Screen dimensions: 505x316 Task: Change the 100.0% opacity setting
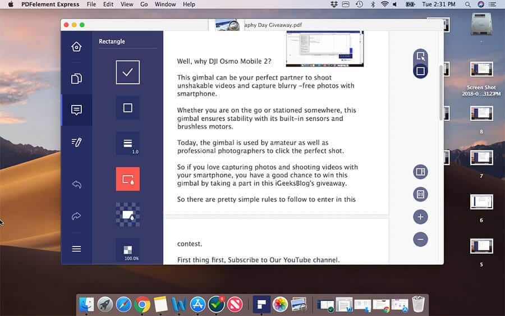128,250
